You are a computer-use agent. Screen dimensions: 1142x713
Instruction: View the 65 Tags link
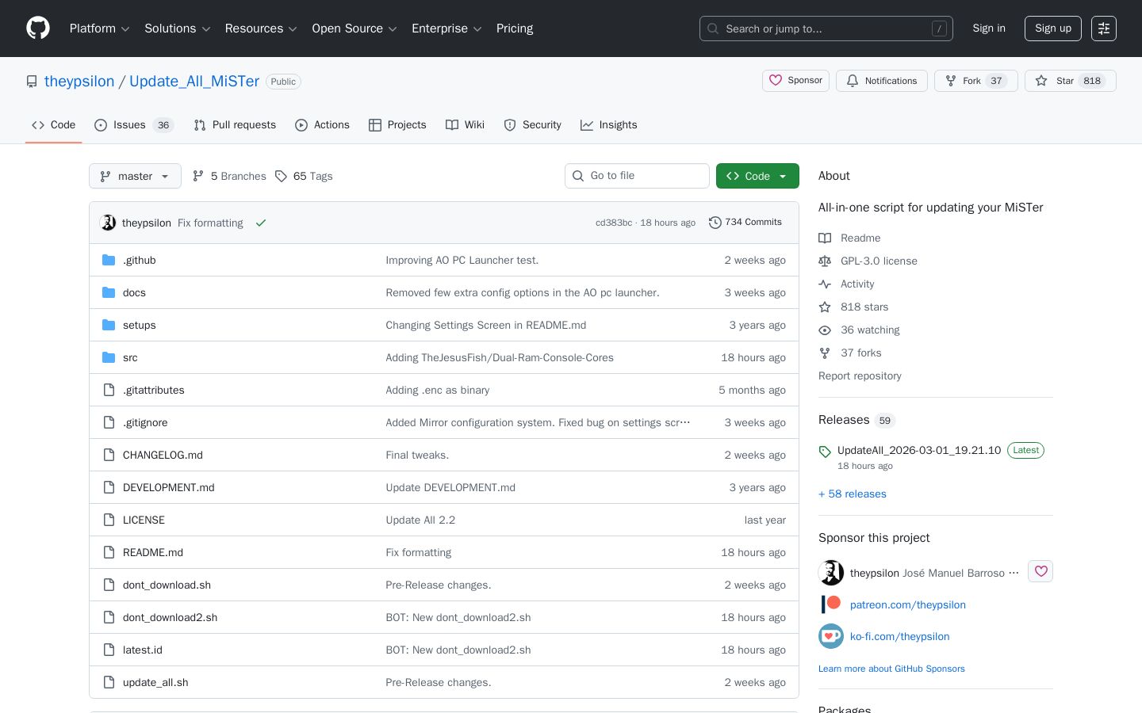[x=304, y=176]
